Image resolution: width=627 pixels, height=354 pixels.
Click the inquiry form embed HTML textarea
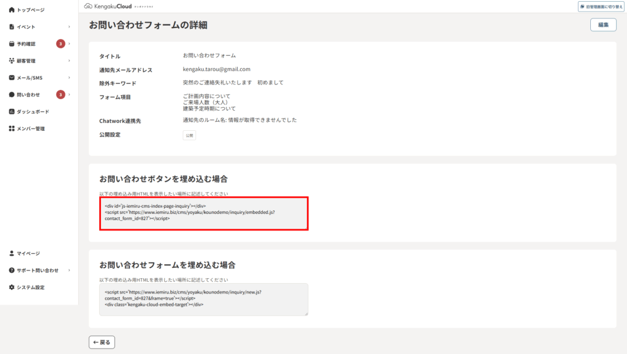coord(204,300)
